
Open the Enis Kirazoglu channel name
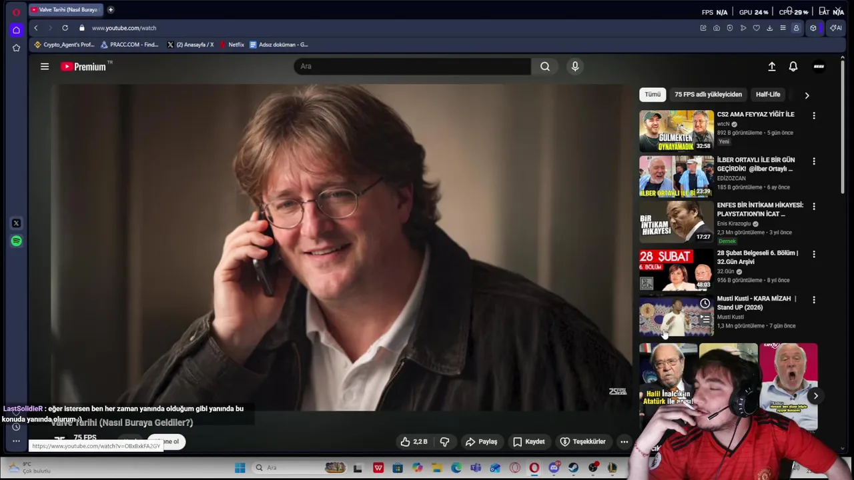(734, 223)
